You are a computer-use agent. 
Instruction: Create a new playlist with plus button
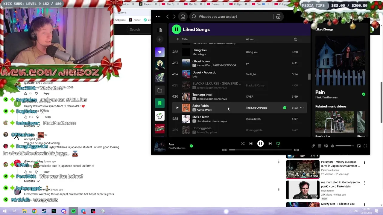click(x=160, y=39)
